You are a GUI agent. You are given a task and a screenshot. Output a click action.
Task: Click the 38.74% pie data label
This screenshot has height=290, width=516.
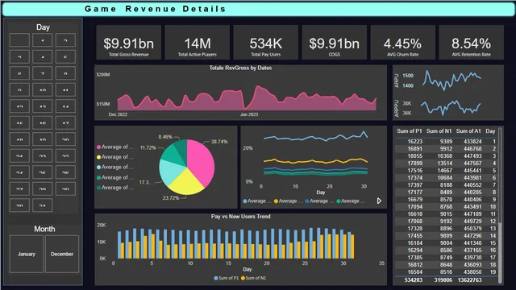[219, 142]
